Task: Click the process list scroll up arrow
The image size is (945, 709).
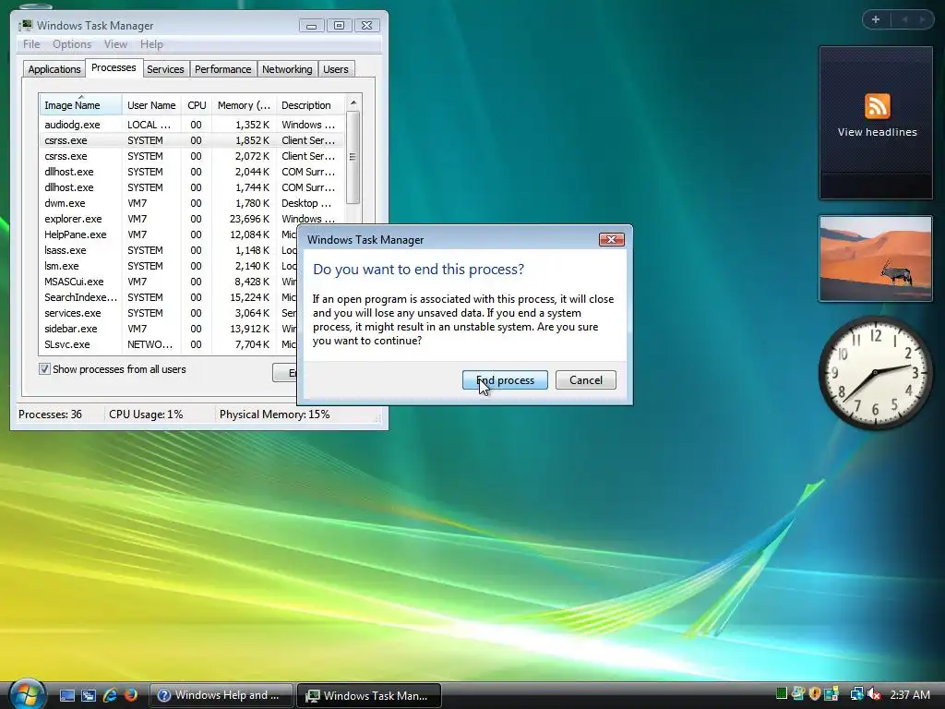Action: tap(353, 103)
